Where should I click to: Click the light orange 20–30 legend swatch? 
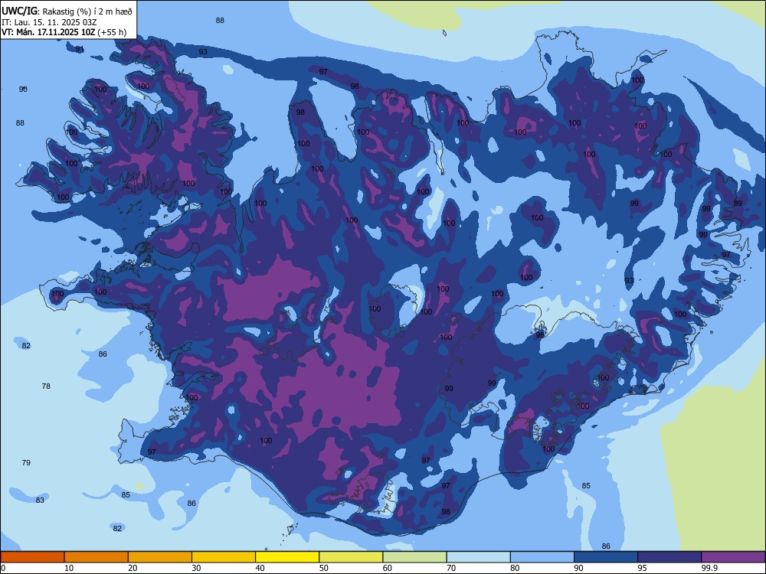coord(160,557)
